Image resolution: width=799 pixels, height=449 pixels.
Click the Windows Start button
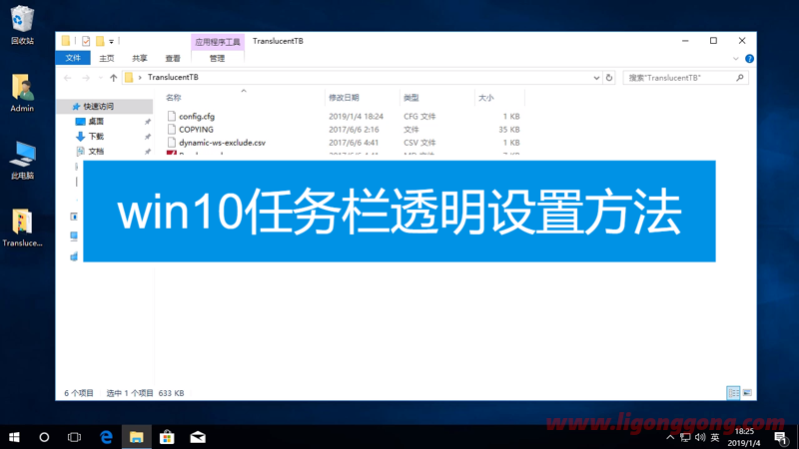tap(14, 437)
